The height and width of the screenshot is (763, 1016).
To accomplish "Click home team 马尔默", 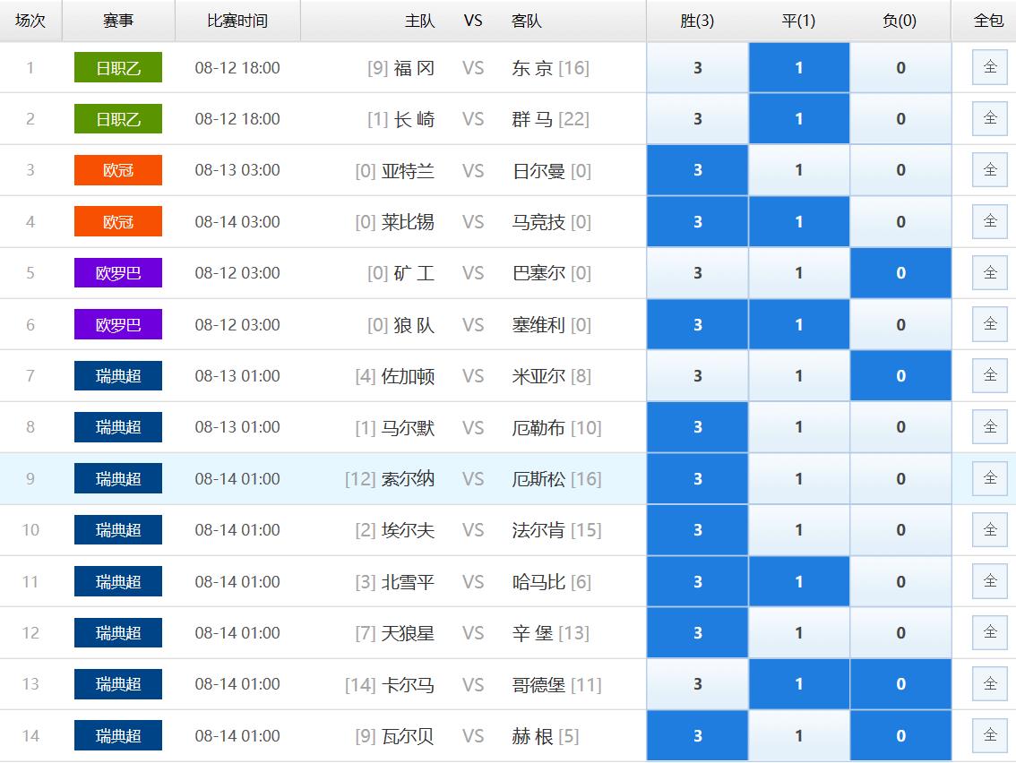I will pyautogui.click(x=408, y=428).
